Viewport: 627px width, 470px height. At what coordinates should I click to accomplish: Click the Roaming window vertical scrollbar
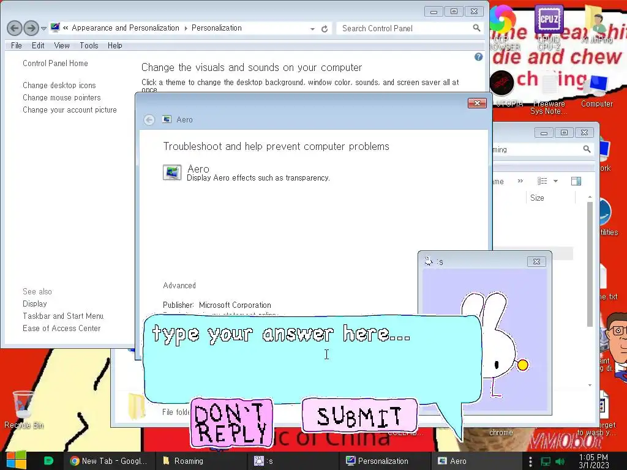(x=590, y=264)
